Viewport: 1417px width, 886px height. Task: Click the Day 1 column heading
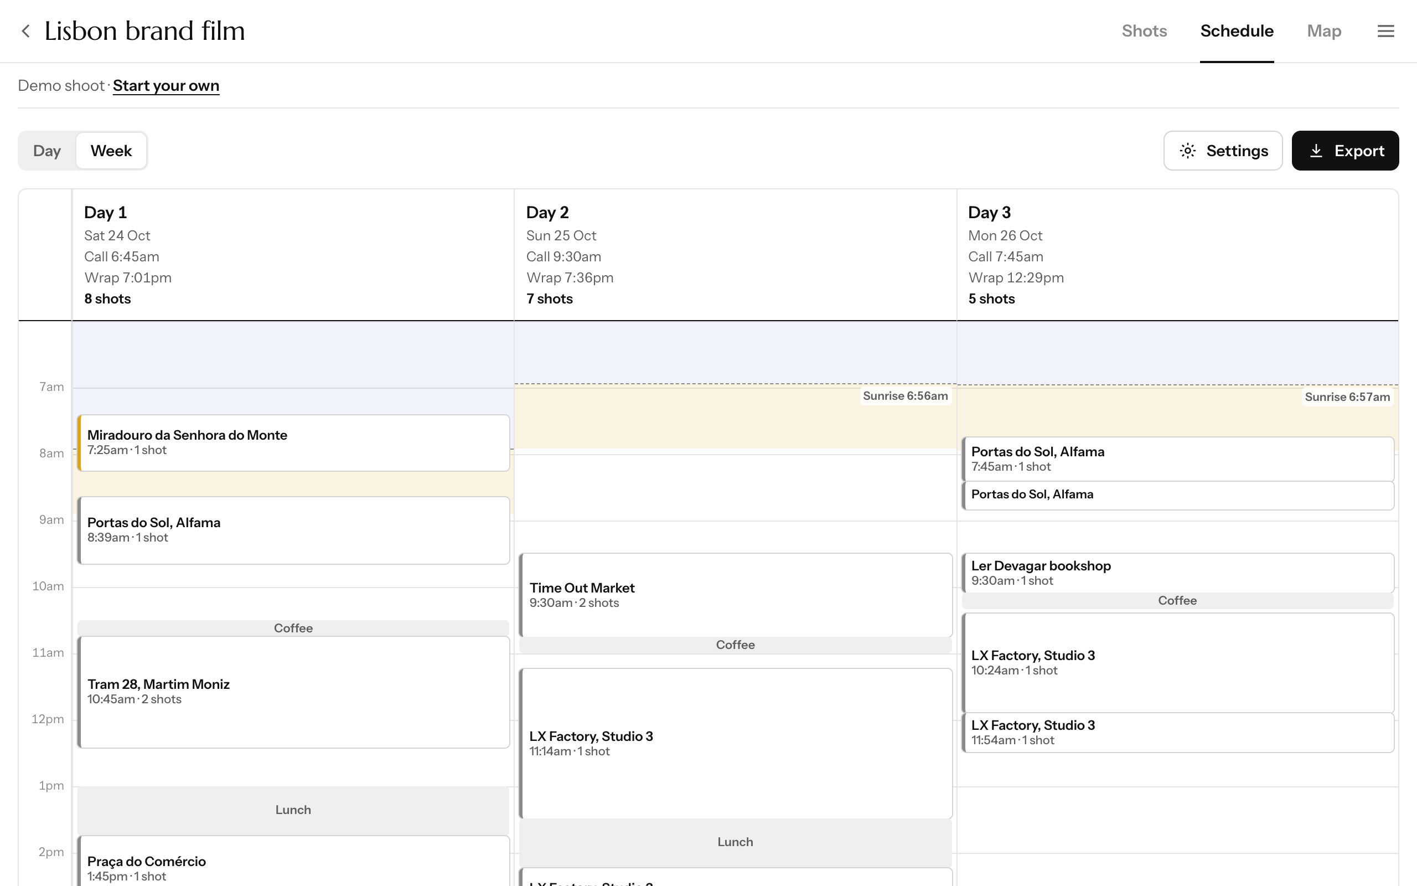[105, 212]
